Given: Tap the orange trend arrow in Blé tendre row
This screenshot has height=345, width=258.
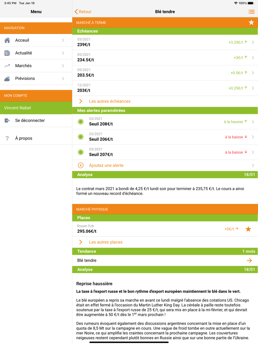Looking at the screenshot, I should (249, 260).
